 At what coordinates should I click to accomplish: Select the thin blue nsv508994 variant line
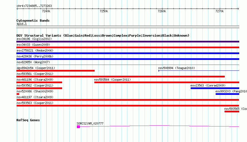pyautogui.click(x=199, y=71)
